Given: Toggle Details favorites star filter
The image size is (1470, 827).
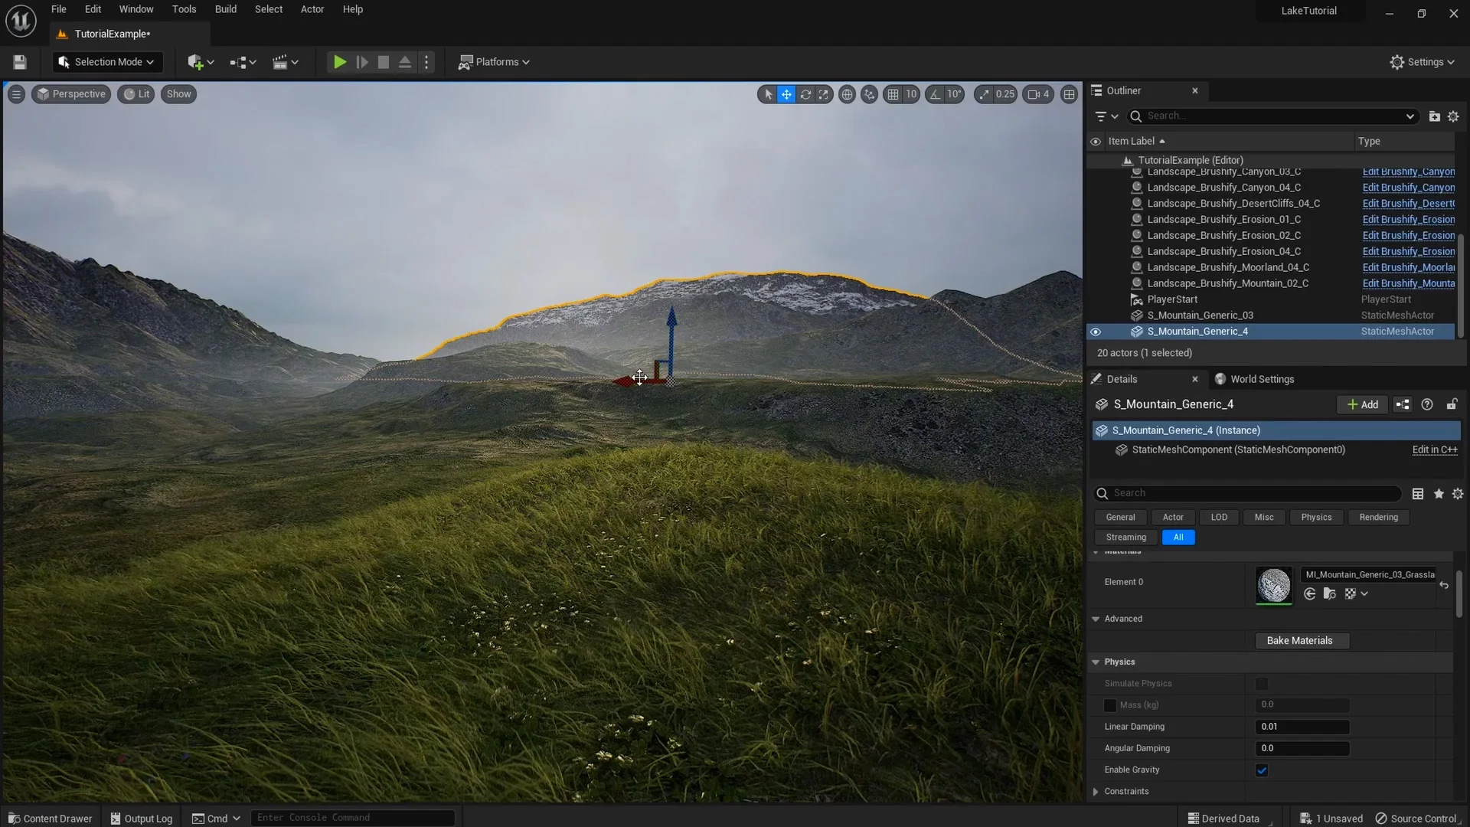Looking at the screenshot, I should point(1439,494).
